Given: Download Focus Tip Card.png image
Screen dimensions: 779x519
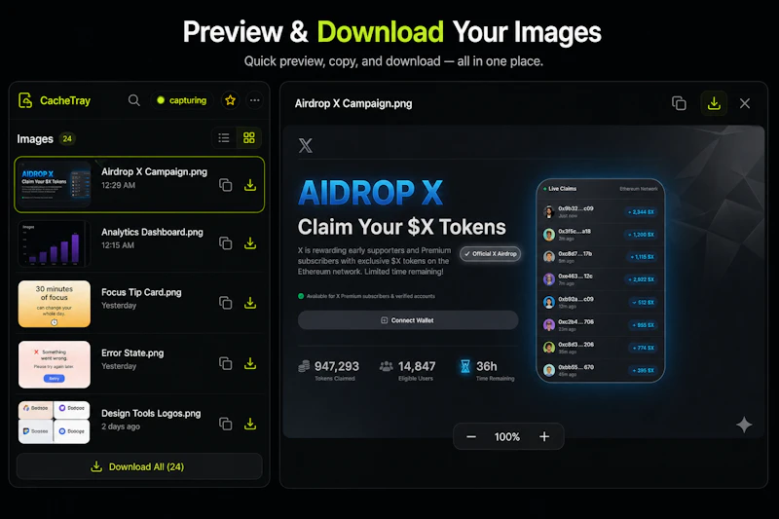Looking at the screenshot, I should coord(250,303).
